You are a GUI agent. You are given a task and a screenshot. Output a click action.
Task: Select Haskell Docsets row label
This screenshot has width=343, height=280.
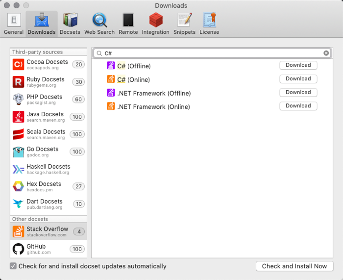(x=49, y=167)
